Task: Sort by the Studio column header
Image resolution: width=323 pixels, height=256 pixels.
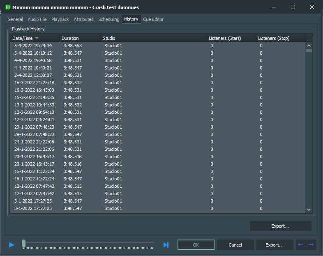Action: 153,38
